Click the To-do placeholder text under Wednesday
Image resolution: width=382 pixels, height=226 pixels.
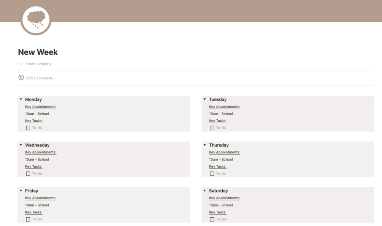tap(37, 174)
